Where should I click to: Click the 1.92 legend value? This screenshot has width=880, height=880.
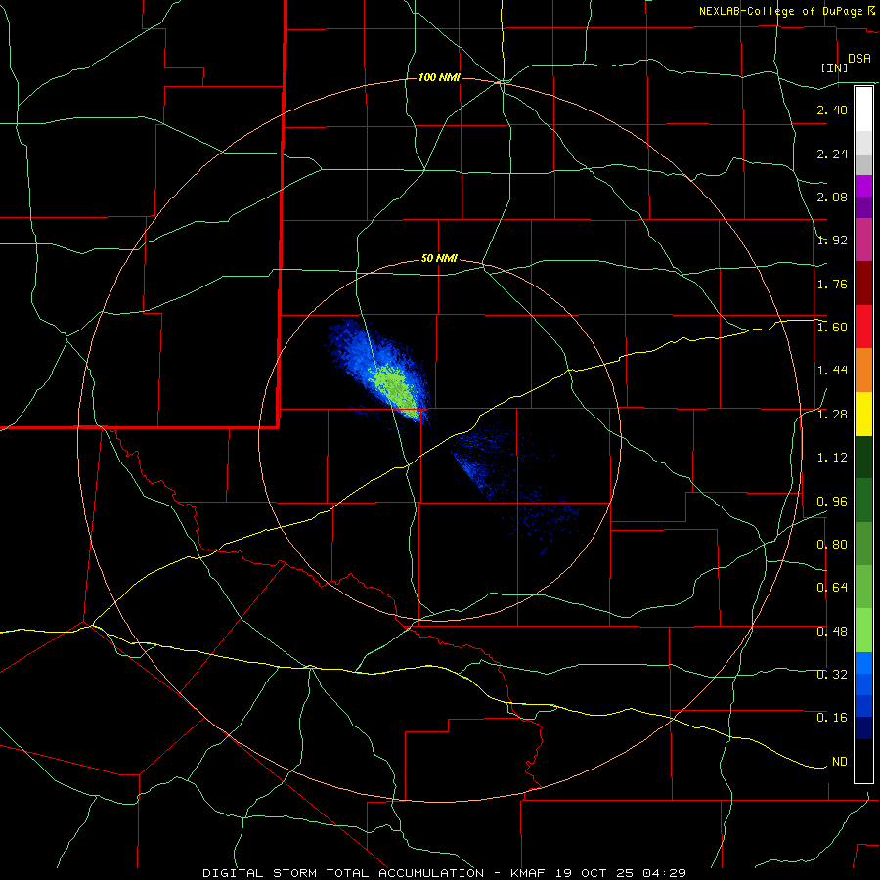pyautogui.click(x=832, y=241)
